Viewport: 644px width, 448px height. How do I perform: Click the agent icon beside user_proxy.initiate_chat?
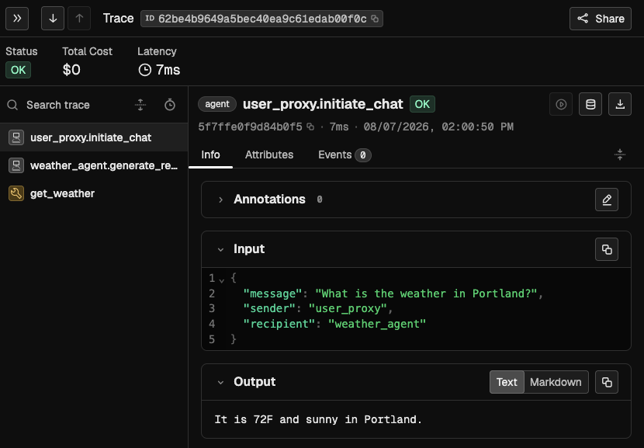pyautogui.click(x=16, y=137)
